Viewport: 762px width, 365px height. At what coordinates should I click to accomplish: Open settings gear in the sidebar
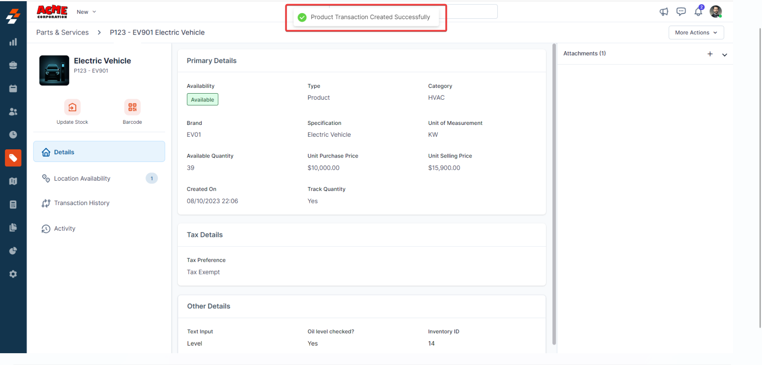(x=13, y=274)
